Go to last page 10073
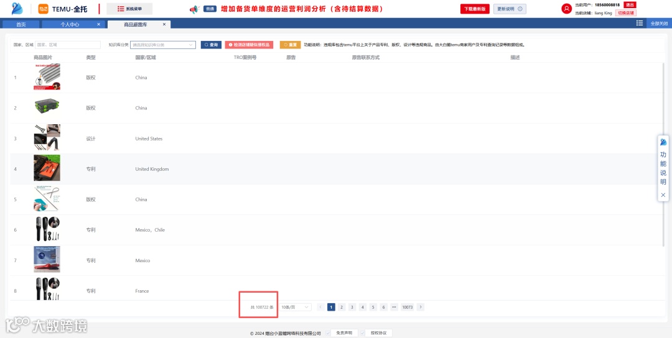Viewport: 672px width, 338px height. tap(407, 307)
